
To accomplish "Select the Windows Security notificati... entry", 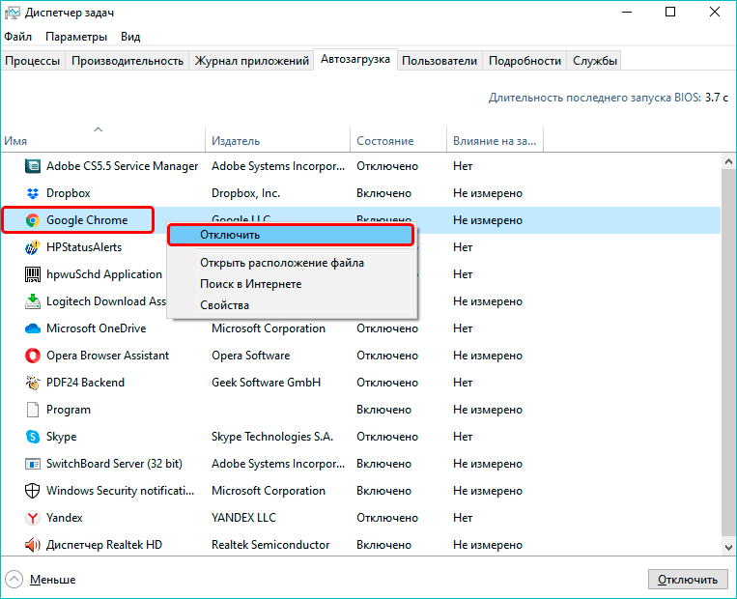I will click(x=121, y=491).
